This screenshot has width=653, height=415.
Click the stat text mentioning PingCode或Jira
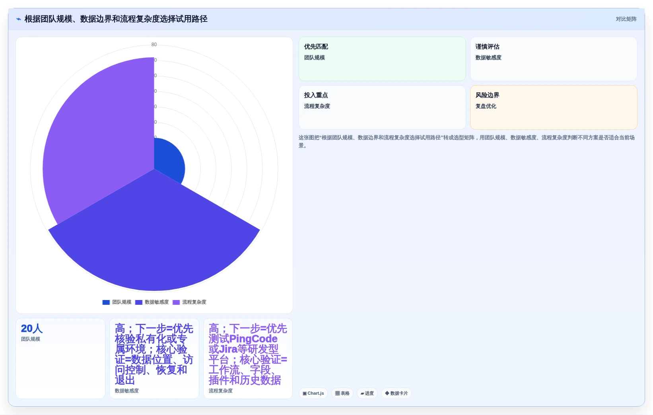(x=248, y=355)
